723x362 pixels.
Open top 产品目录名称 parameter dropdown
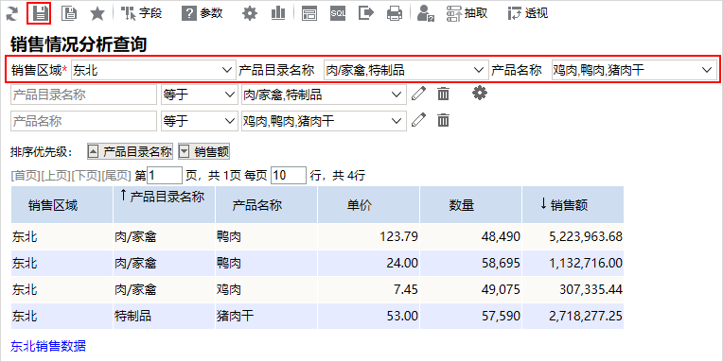(406, 70)
